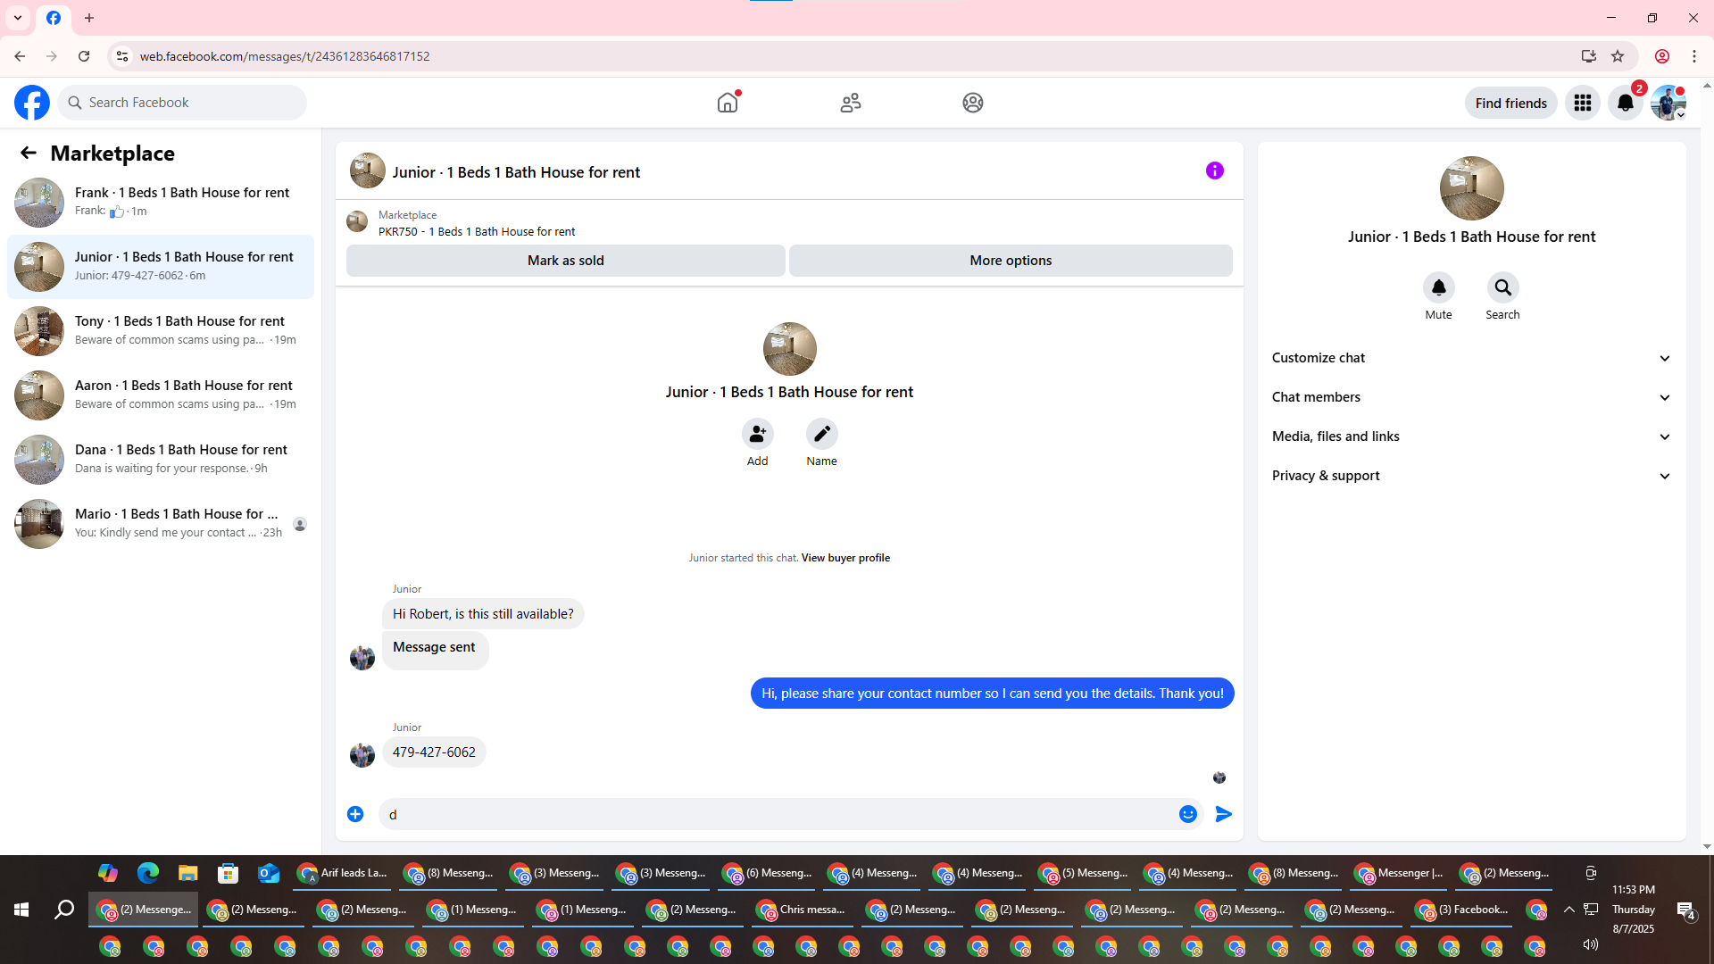Click the Mark as sold button
Screen dimensions: 1714x964
(x=565, y=261)
